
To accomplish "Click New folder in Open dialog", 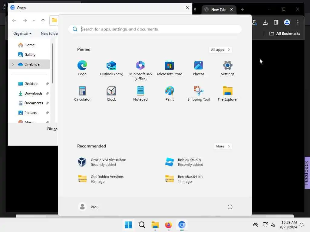I will point(49,34).
